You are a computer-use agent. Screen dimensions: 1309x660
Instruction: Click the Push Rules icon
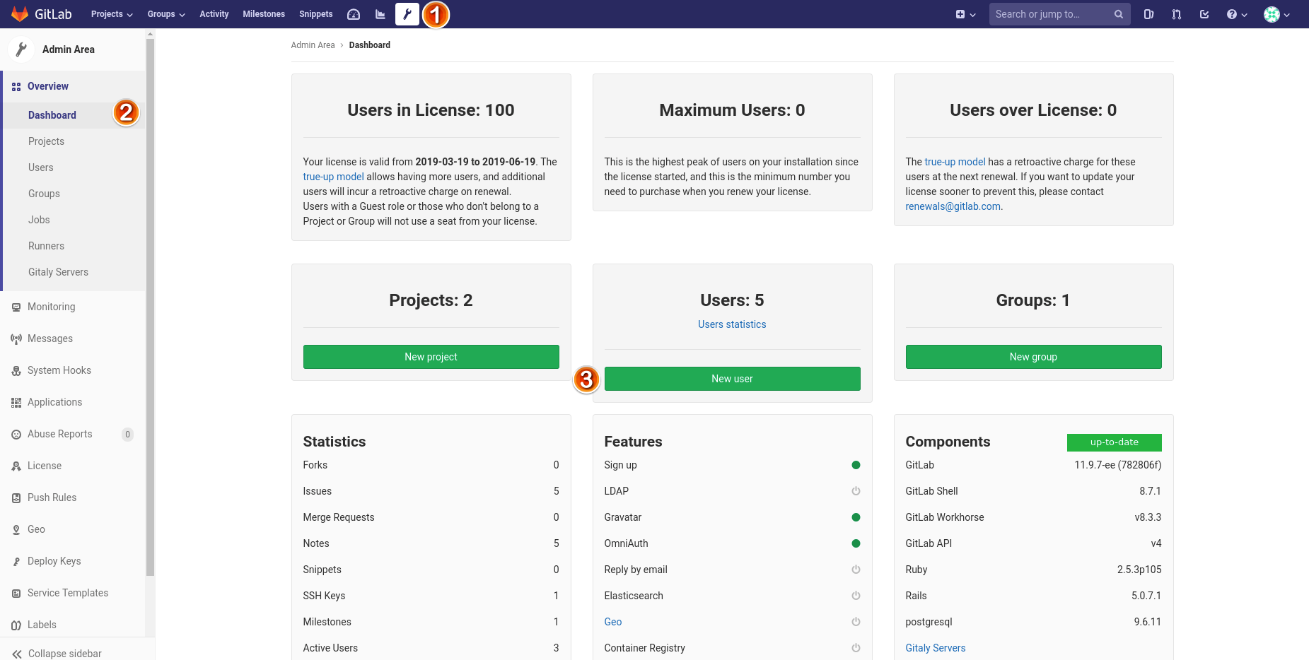point(16,498)
